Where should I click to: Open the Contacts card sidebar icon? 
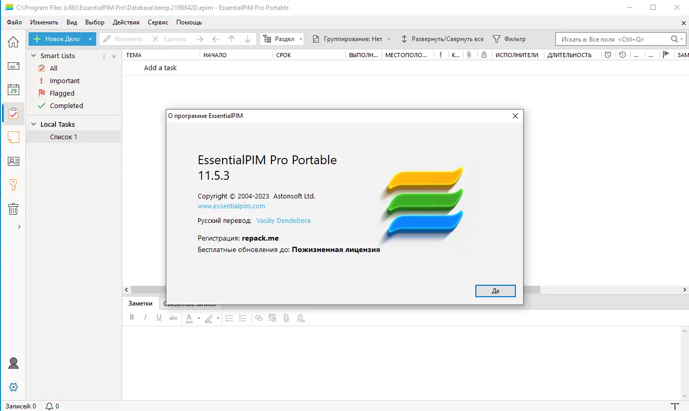(x=13, y=161)
